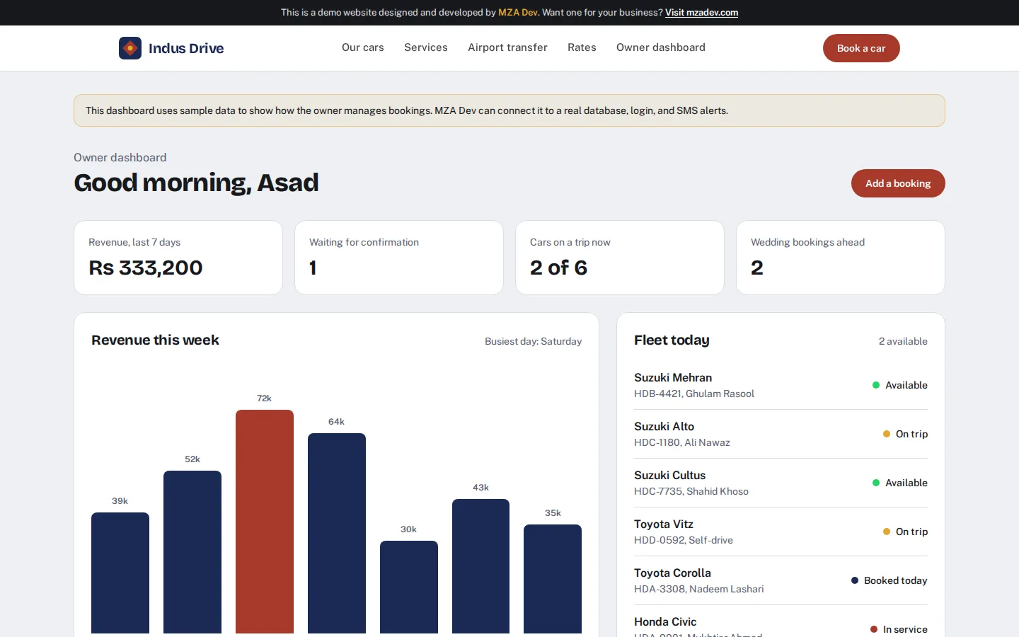Select the 30k revenue bar
1019x637 pixels.
409,587
